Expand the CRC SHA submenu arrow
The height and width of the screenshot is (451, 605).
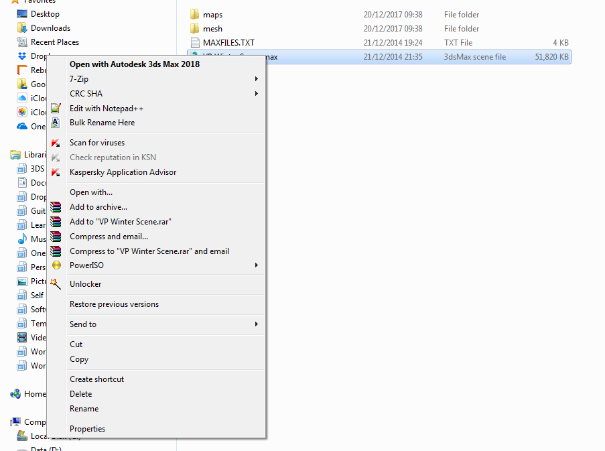256,93
